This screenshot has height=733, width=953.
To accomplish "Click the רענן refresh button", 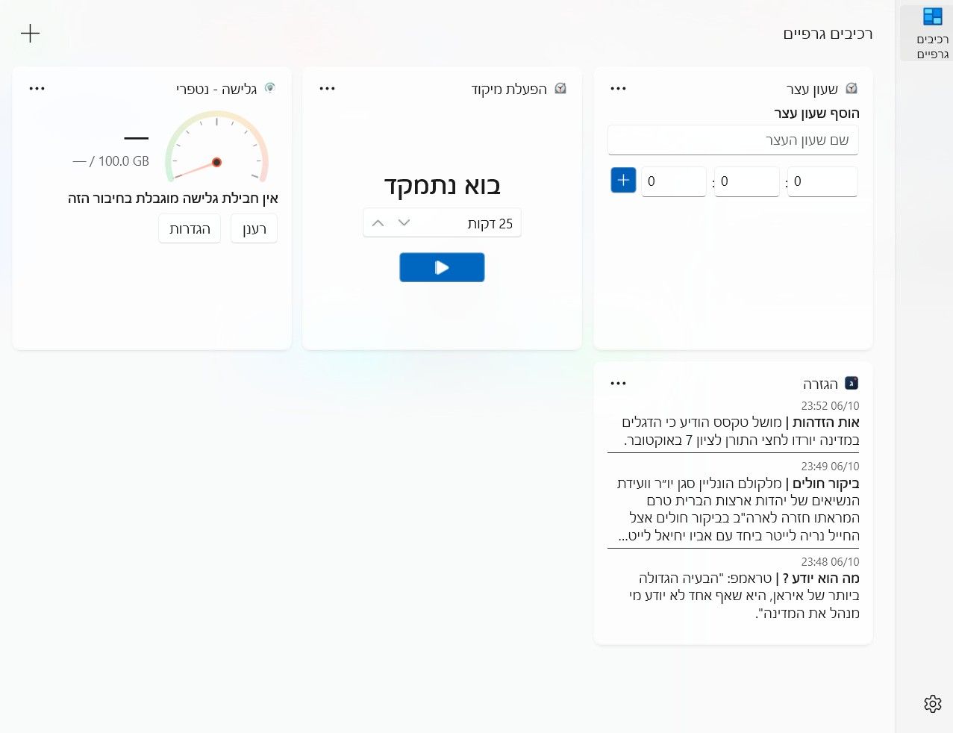I will coord(254,229).
